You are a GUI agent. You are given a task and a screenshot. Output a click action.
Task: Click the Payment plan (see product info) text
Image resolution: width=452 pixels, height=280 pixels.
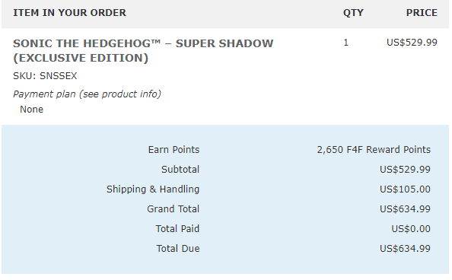[x=87, y=94]
